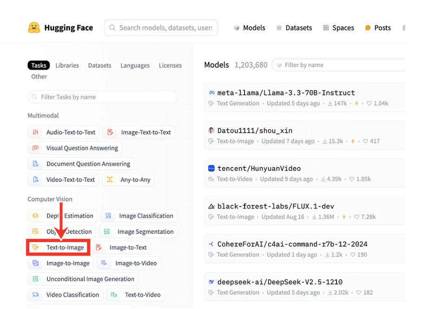This screenshot has height=309, width=436.
Task: Click the Document Question Answering icon
Action: 36,164
